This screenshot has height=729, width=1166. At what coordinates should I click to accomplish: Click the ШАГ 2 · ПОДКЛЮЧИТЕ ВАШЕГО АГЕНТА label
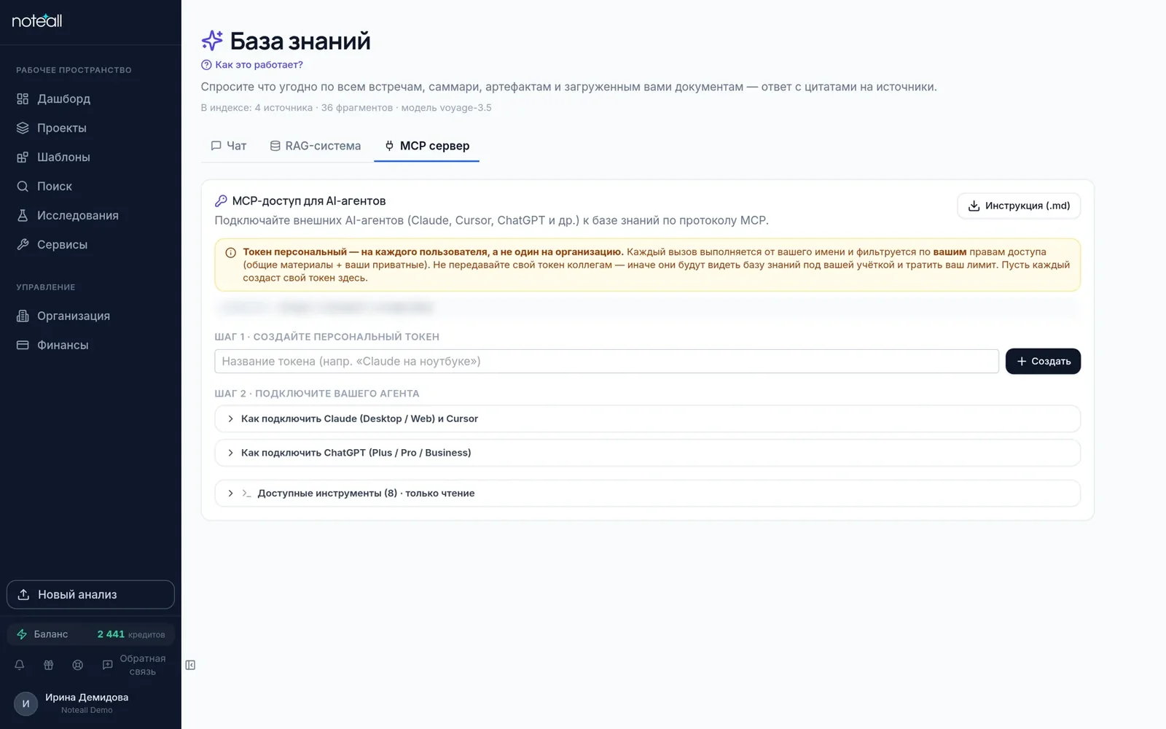click(317, 394)
